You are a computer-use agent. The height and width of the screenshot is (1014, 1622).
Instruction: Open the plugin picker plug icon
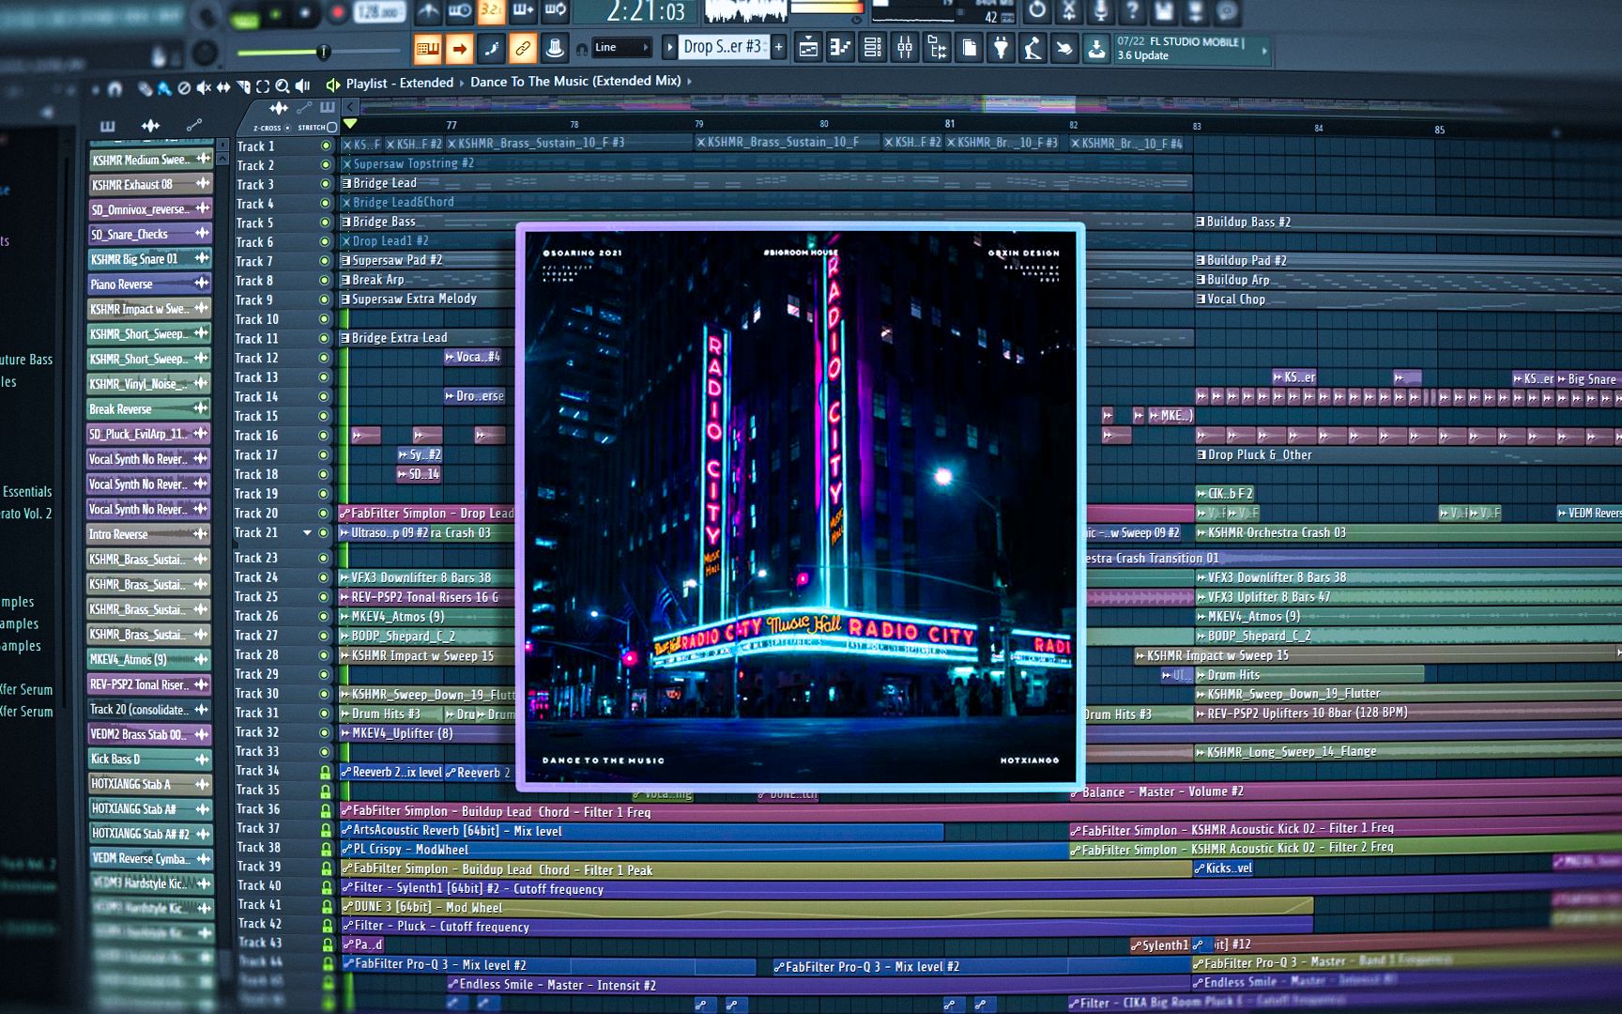pos(1002,47)
